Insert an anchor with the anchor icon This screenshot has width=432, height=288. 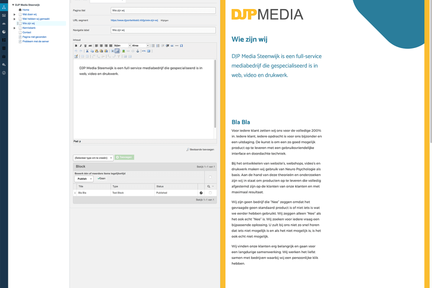[137, 51]
